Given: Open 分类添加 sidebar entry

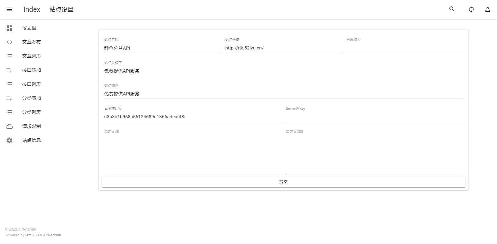Looking at the screenshot, I should [32, 98].
